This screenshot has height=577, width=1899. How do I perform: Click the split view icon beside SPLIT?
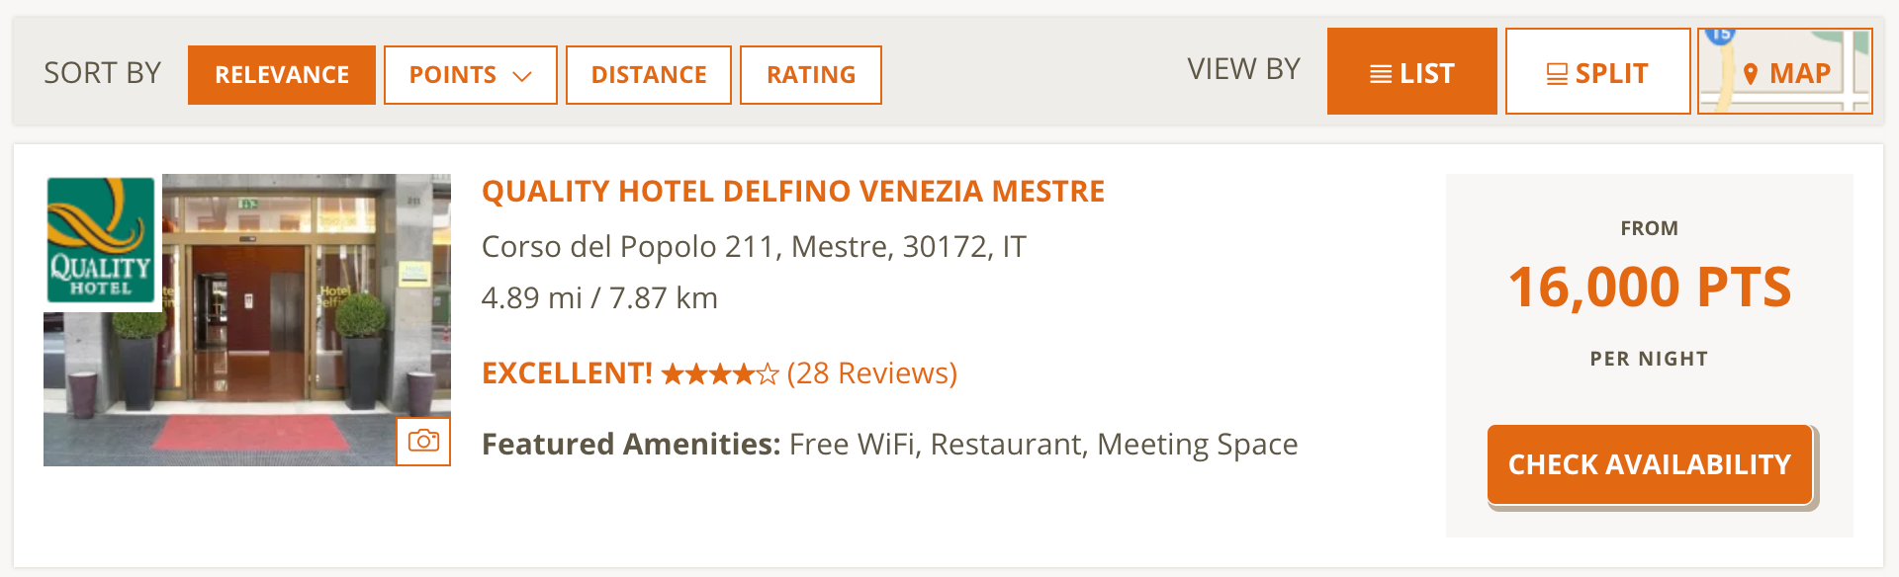tap(1557, 74)
